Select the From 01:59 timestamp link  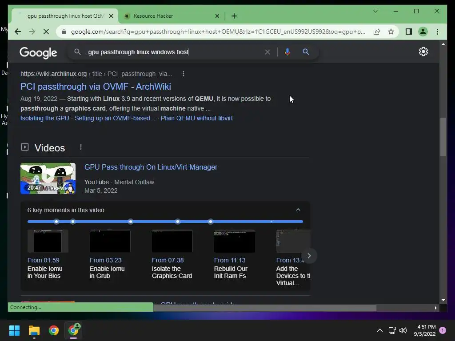(x=43, y=260)
